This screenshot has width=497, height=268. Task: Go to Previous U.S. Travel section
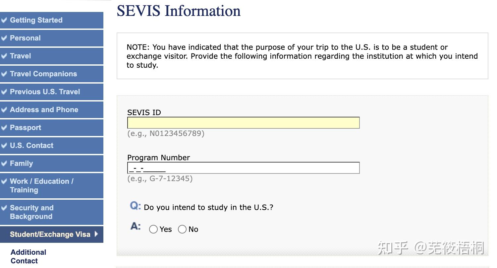pyautogui.click(x=45, y=92)
